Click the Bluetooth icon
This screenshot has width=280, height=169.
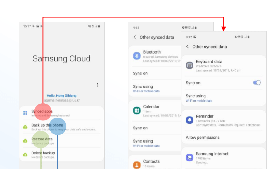click(x=137, y=56)
